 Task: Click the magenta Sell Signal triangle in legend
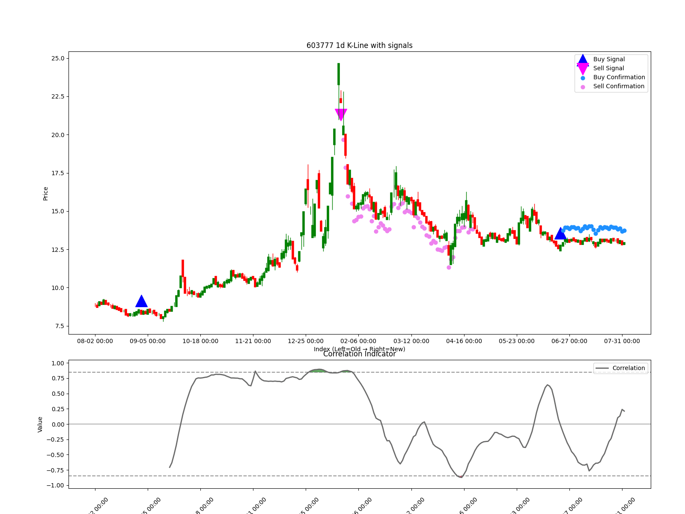tap(583, 69)
